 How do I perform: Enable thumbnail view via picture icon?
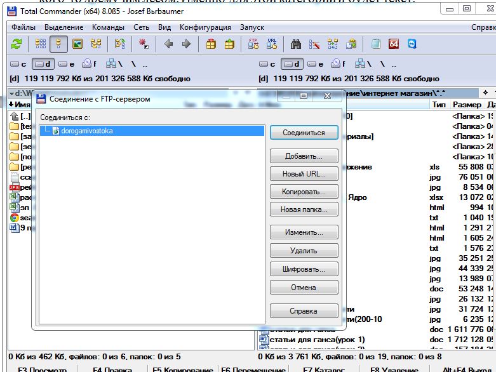77,44
